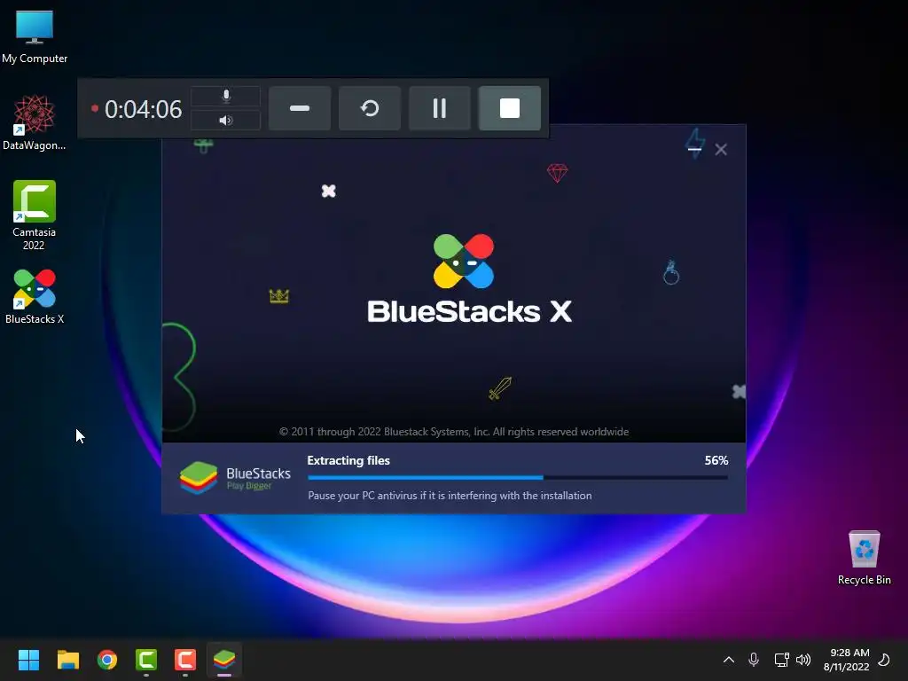Switch to green Camtasia taskbar app

point(146,660)
